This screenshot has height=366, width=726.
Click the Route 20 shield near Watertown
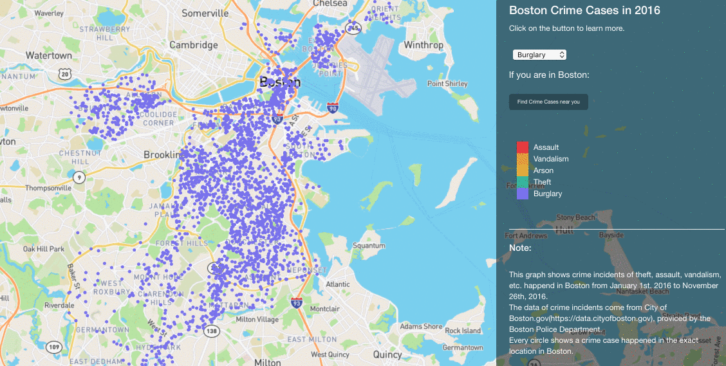pyautogui.click(x=64, y=75)
